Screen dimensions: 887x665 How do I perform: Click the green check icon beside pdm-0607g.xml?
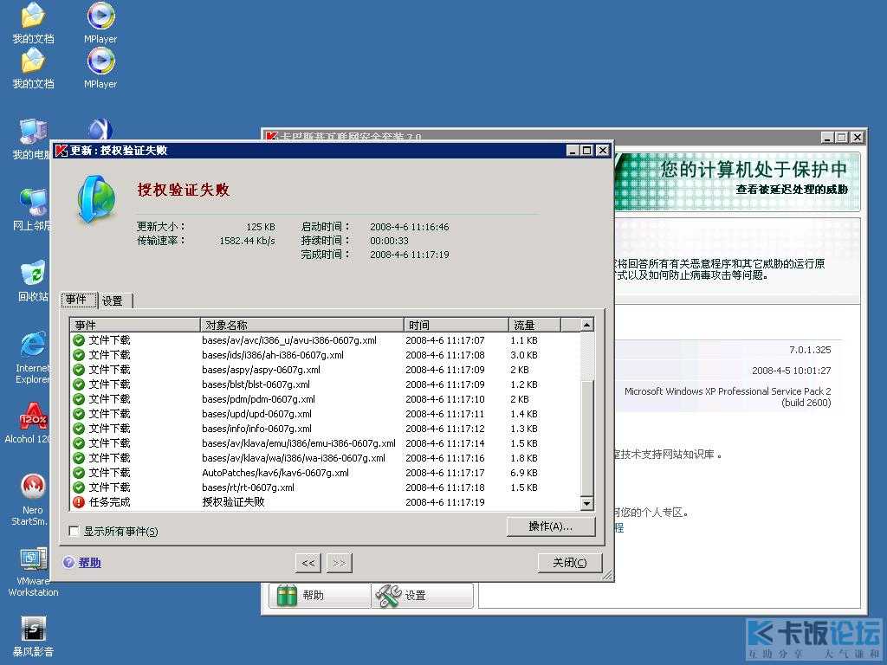pos(79,398)
